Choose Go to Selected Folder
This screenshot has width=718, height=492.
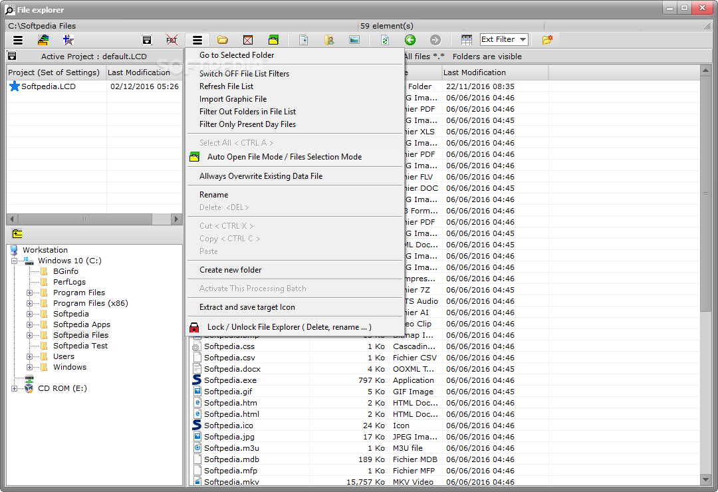(x=237, y=55)
